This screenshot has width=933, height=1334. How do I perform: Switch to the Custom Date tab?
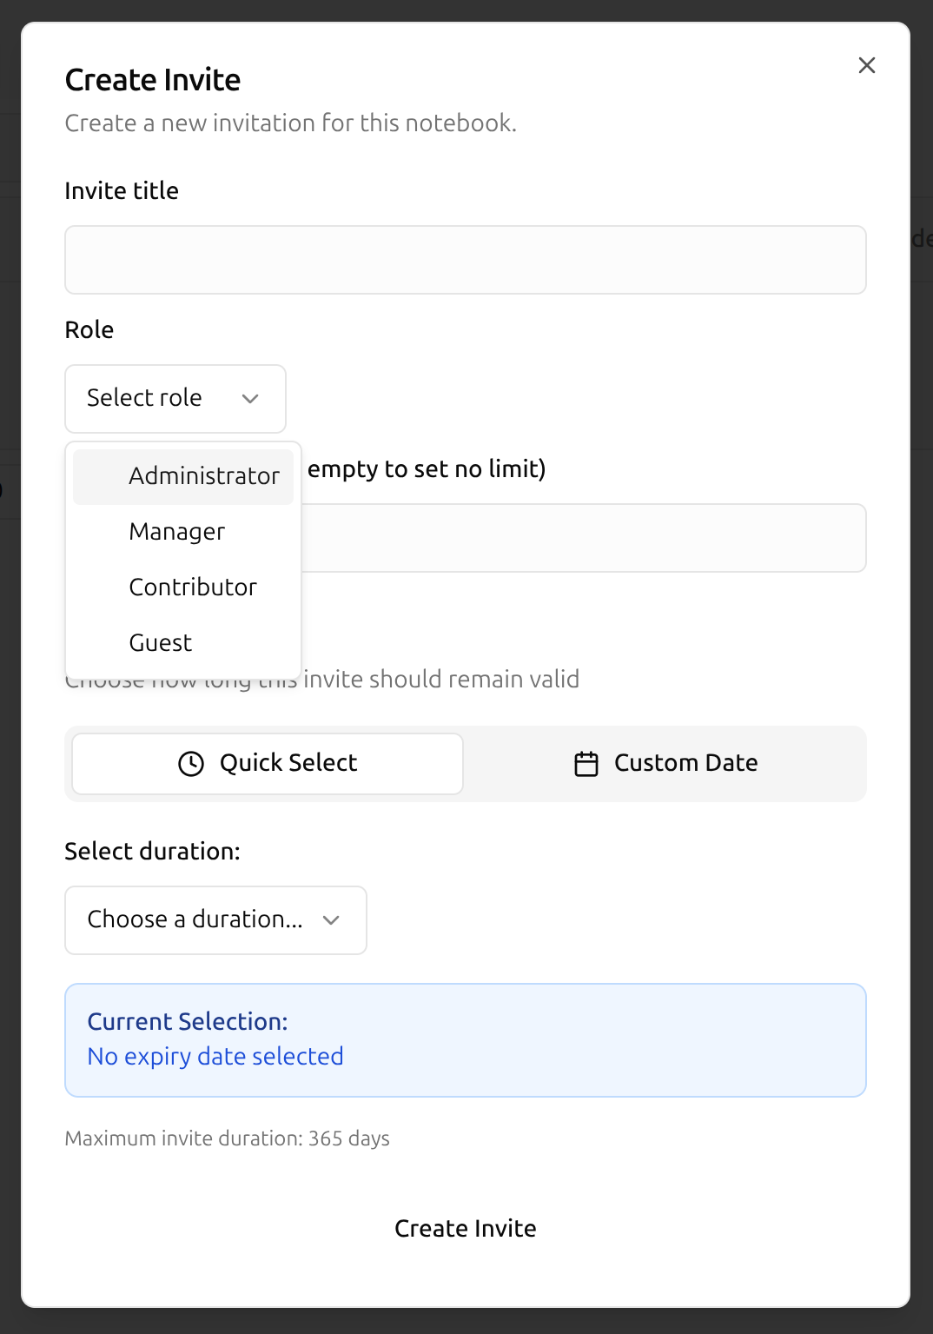(665, 763)
